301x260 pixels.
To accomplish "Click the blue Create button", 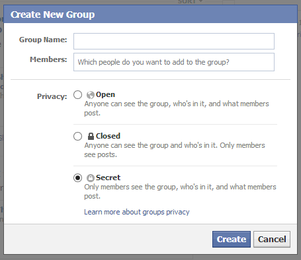I will point(232,239).
